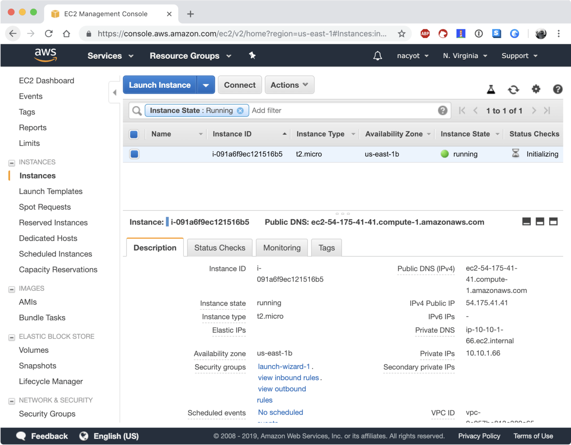Image resolution: width=571 pixels, height=445 pixels.
Task: Switch to the Tags tab
Action: pos(327,248)
